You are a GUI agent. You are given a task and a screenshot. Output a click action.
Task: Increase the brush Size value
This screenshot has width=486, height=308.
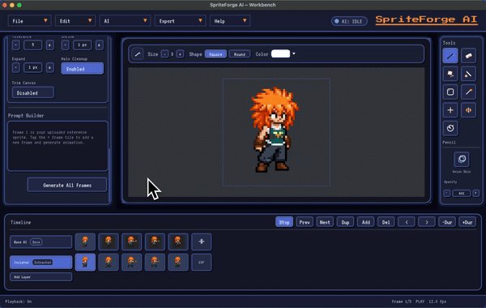coord(180,54)
